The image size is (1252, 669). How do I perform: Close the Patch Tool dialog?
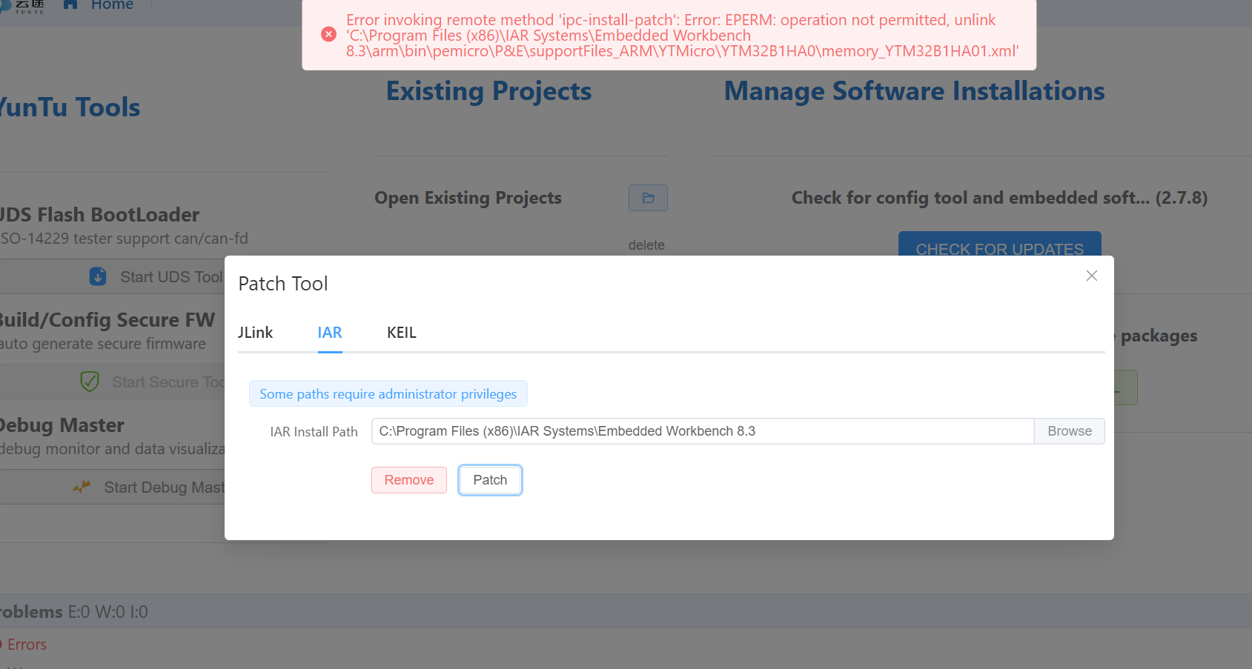[x=1091, y=276]
